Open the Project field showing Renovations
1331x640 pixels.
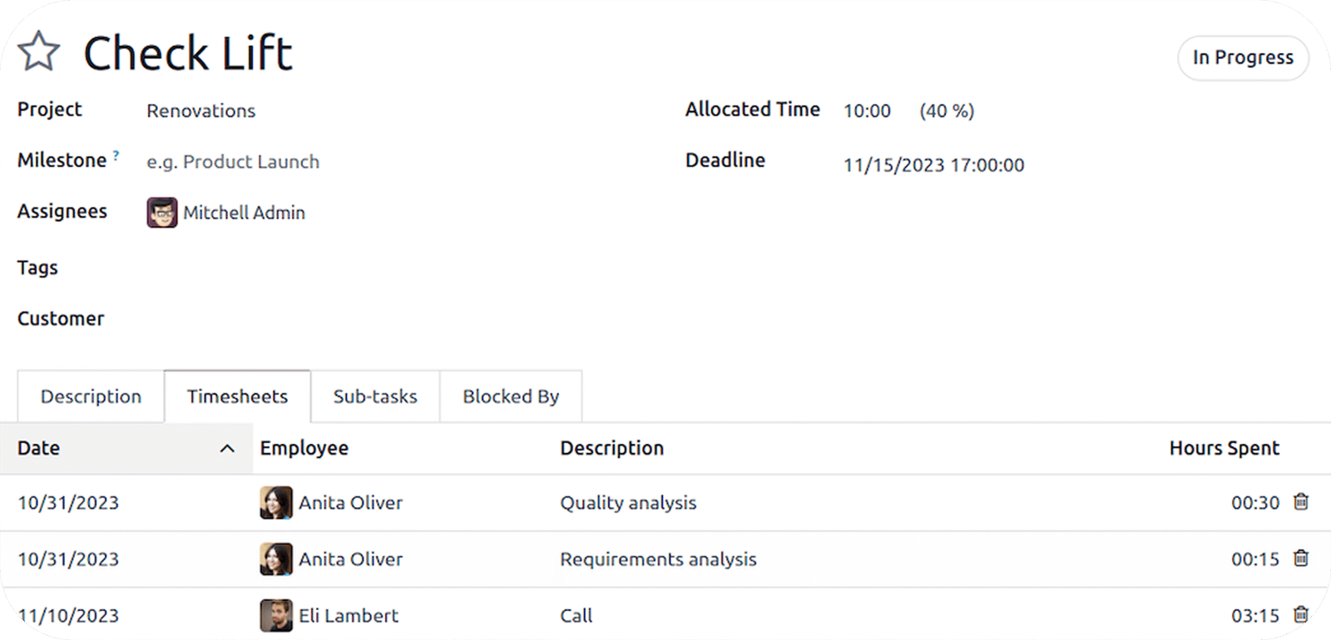[201, 111]
